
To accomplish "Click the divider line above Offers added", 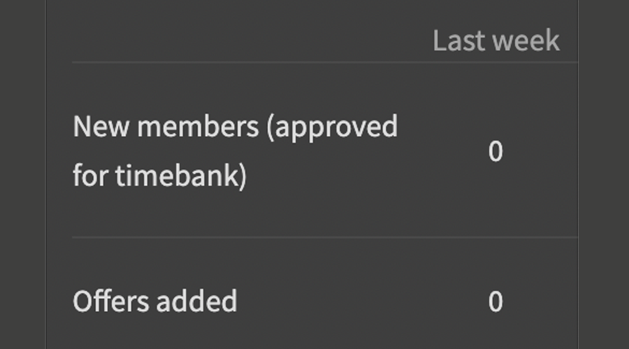I will tap(324, 237).
